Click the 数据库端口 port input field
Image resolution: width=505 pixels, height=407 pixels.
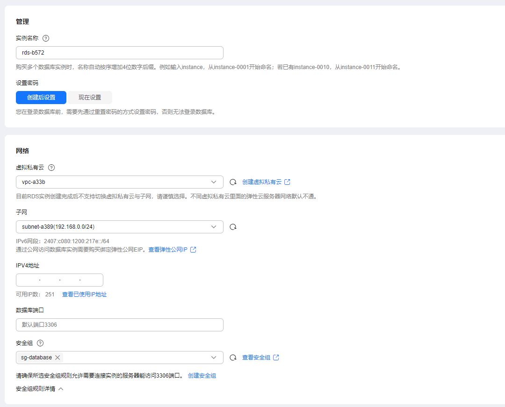(120, 325)
